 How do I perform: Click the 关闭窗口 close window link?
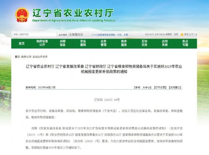[175, 87]
